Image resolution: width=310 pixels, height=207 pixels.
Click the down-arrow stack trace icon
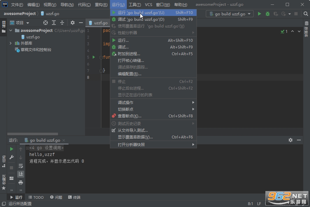click(21, 158)
